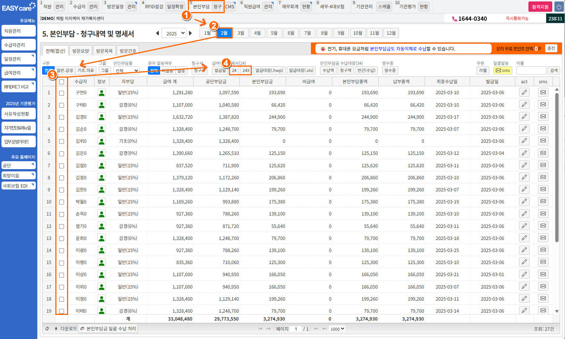Click the power logout icon
The height and width of the screenshot is (339, 565).
pos(559,7)
